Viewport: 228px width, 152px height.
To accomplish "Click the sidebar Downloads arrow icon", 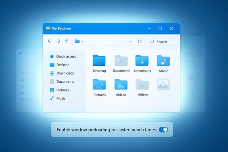I will 52,73.
